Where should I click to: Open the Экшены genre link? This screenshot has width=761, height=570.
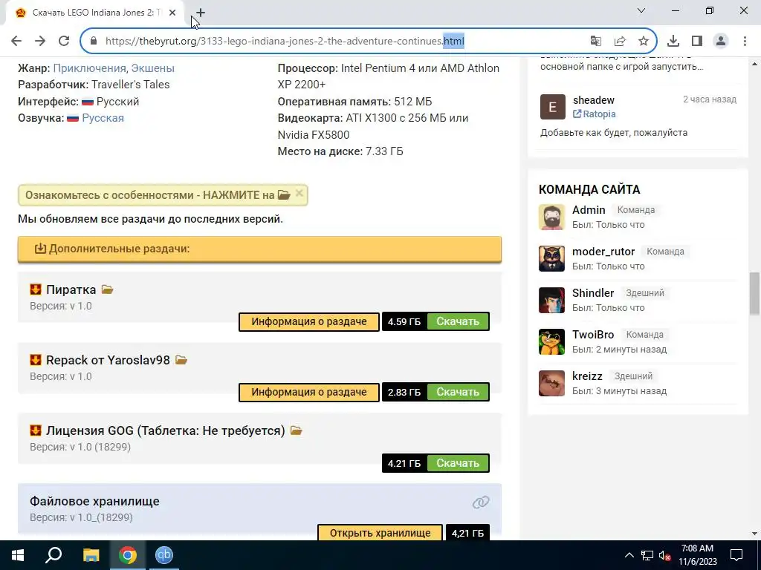tap(152, 68)
